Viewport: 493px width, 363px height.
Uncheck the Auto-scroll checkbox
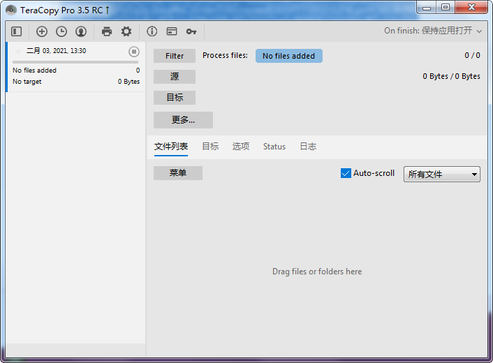pos(346,173)
